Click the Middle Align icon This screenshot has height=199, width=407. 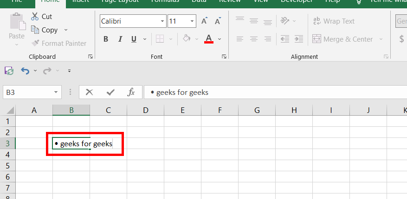pos(253,21)
